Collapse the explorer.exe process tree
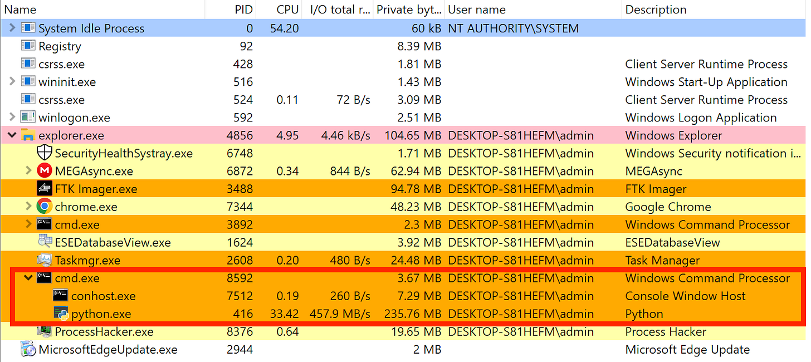Image resolution: width=811 pixels, height=362 pixels. (12, 135)
